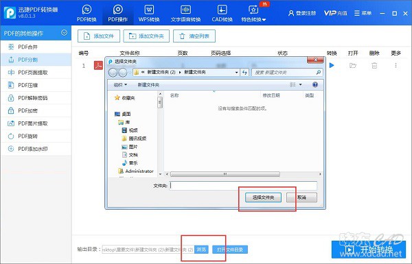Delete file using the trash icon in row 1
The height and width of the screenshot is (264, 412).
pos(374,65)
